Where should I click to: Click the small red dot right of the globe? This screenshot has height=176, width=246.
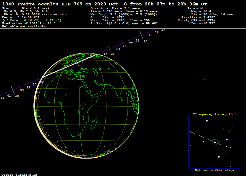[204, 79]
